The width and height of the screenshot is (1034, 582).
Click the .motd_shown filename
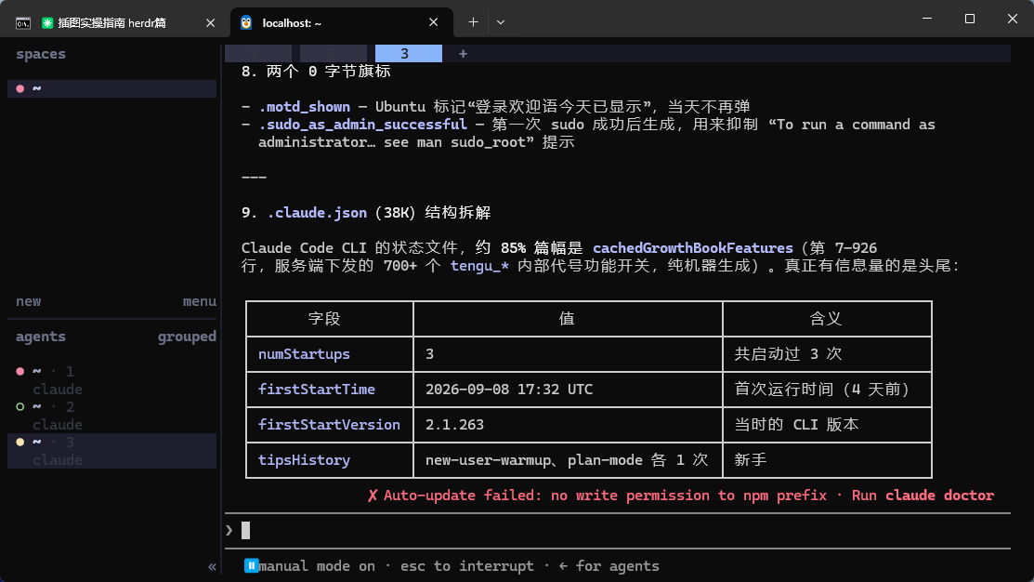click(304, 107)
